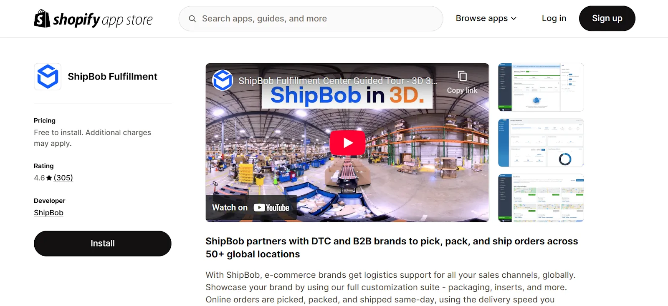Open the Log in page
The image size is (668, 306).
click(x=554, y=18)
